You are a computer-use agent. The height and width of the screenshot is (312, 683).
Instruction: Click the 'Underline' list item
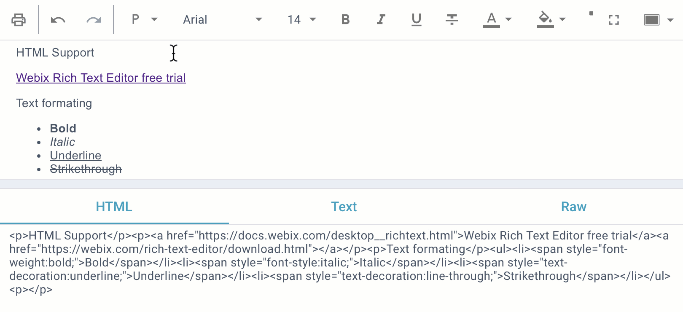pyautogui.click(x=75, y=156)
